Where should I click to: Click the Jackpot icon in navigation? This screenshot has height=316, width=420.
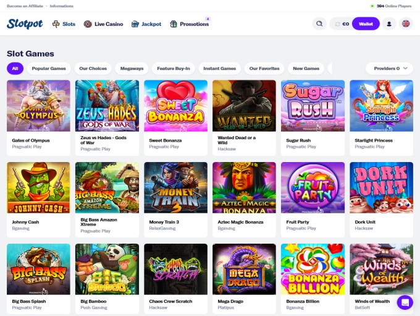[x=136, y=24]
